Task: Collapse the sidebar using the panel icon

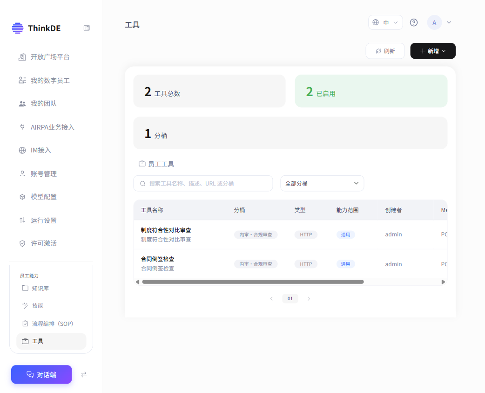Action: [87, 28]
